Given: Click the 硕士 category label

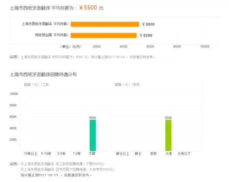Looking at the screenshot, I should (x=138, y=154).
